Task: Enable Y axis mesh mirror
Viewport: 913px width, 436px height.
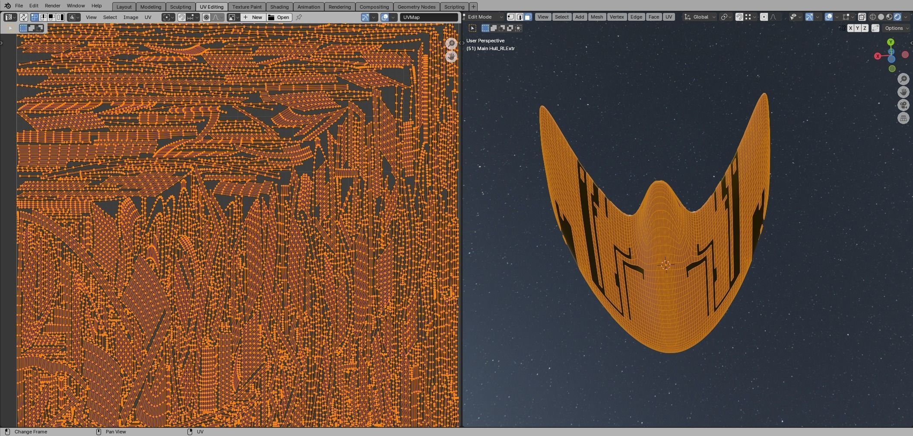Action: [858, 28]
